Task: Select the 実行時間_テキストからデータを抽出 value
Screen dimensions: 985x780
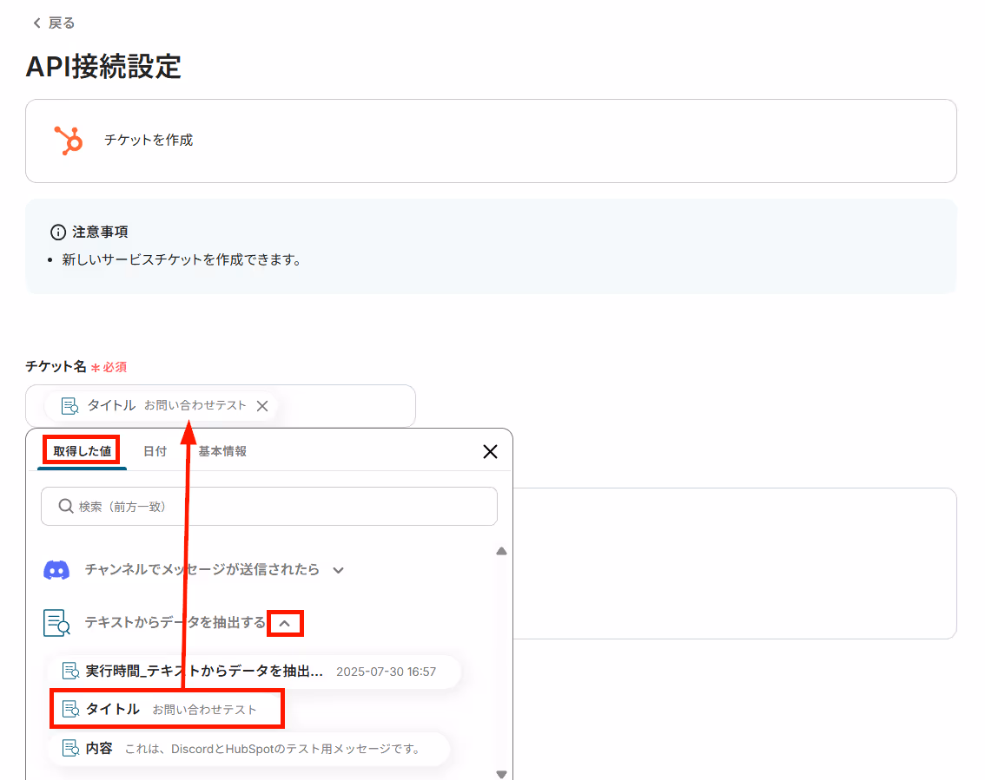Action: [x=255, y=672]
